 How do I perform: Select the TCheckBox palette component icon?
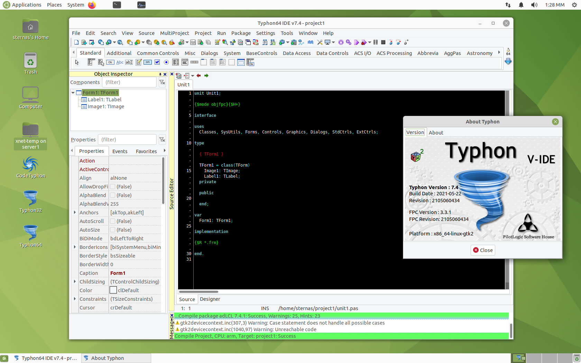click(157, 62)
